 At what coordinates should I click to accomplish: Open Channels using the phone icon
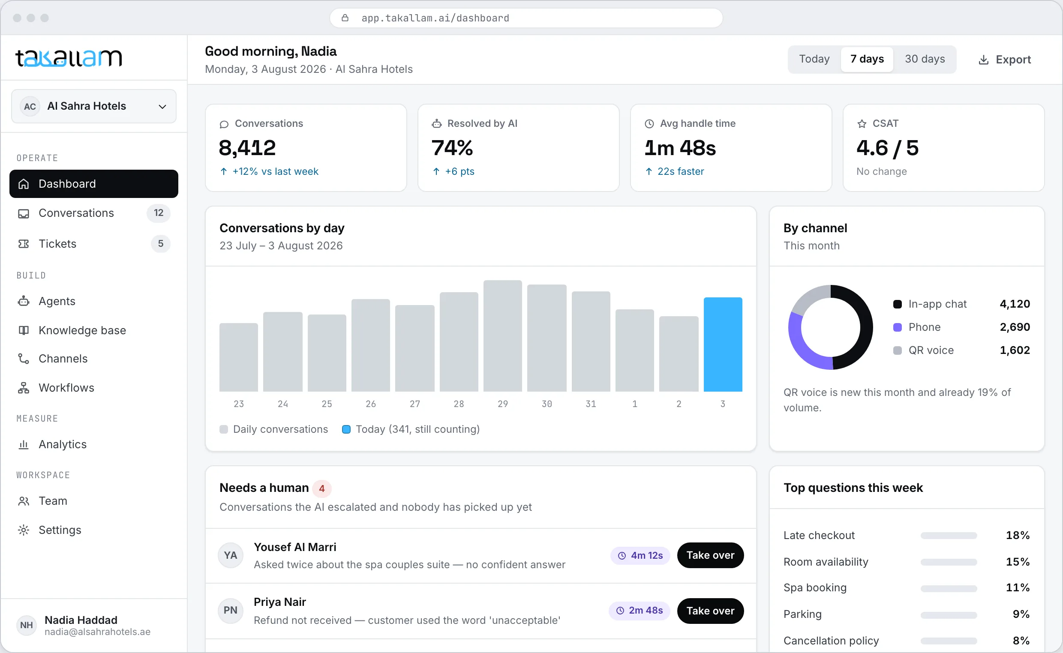click(x=23, y=359)
